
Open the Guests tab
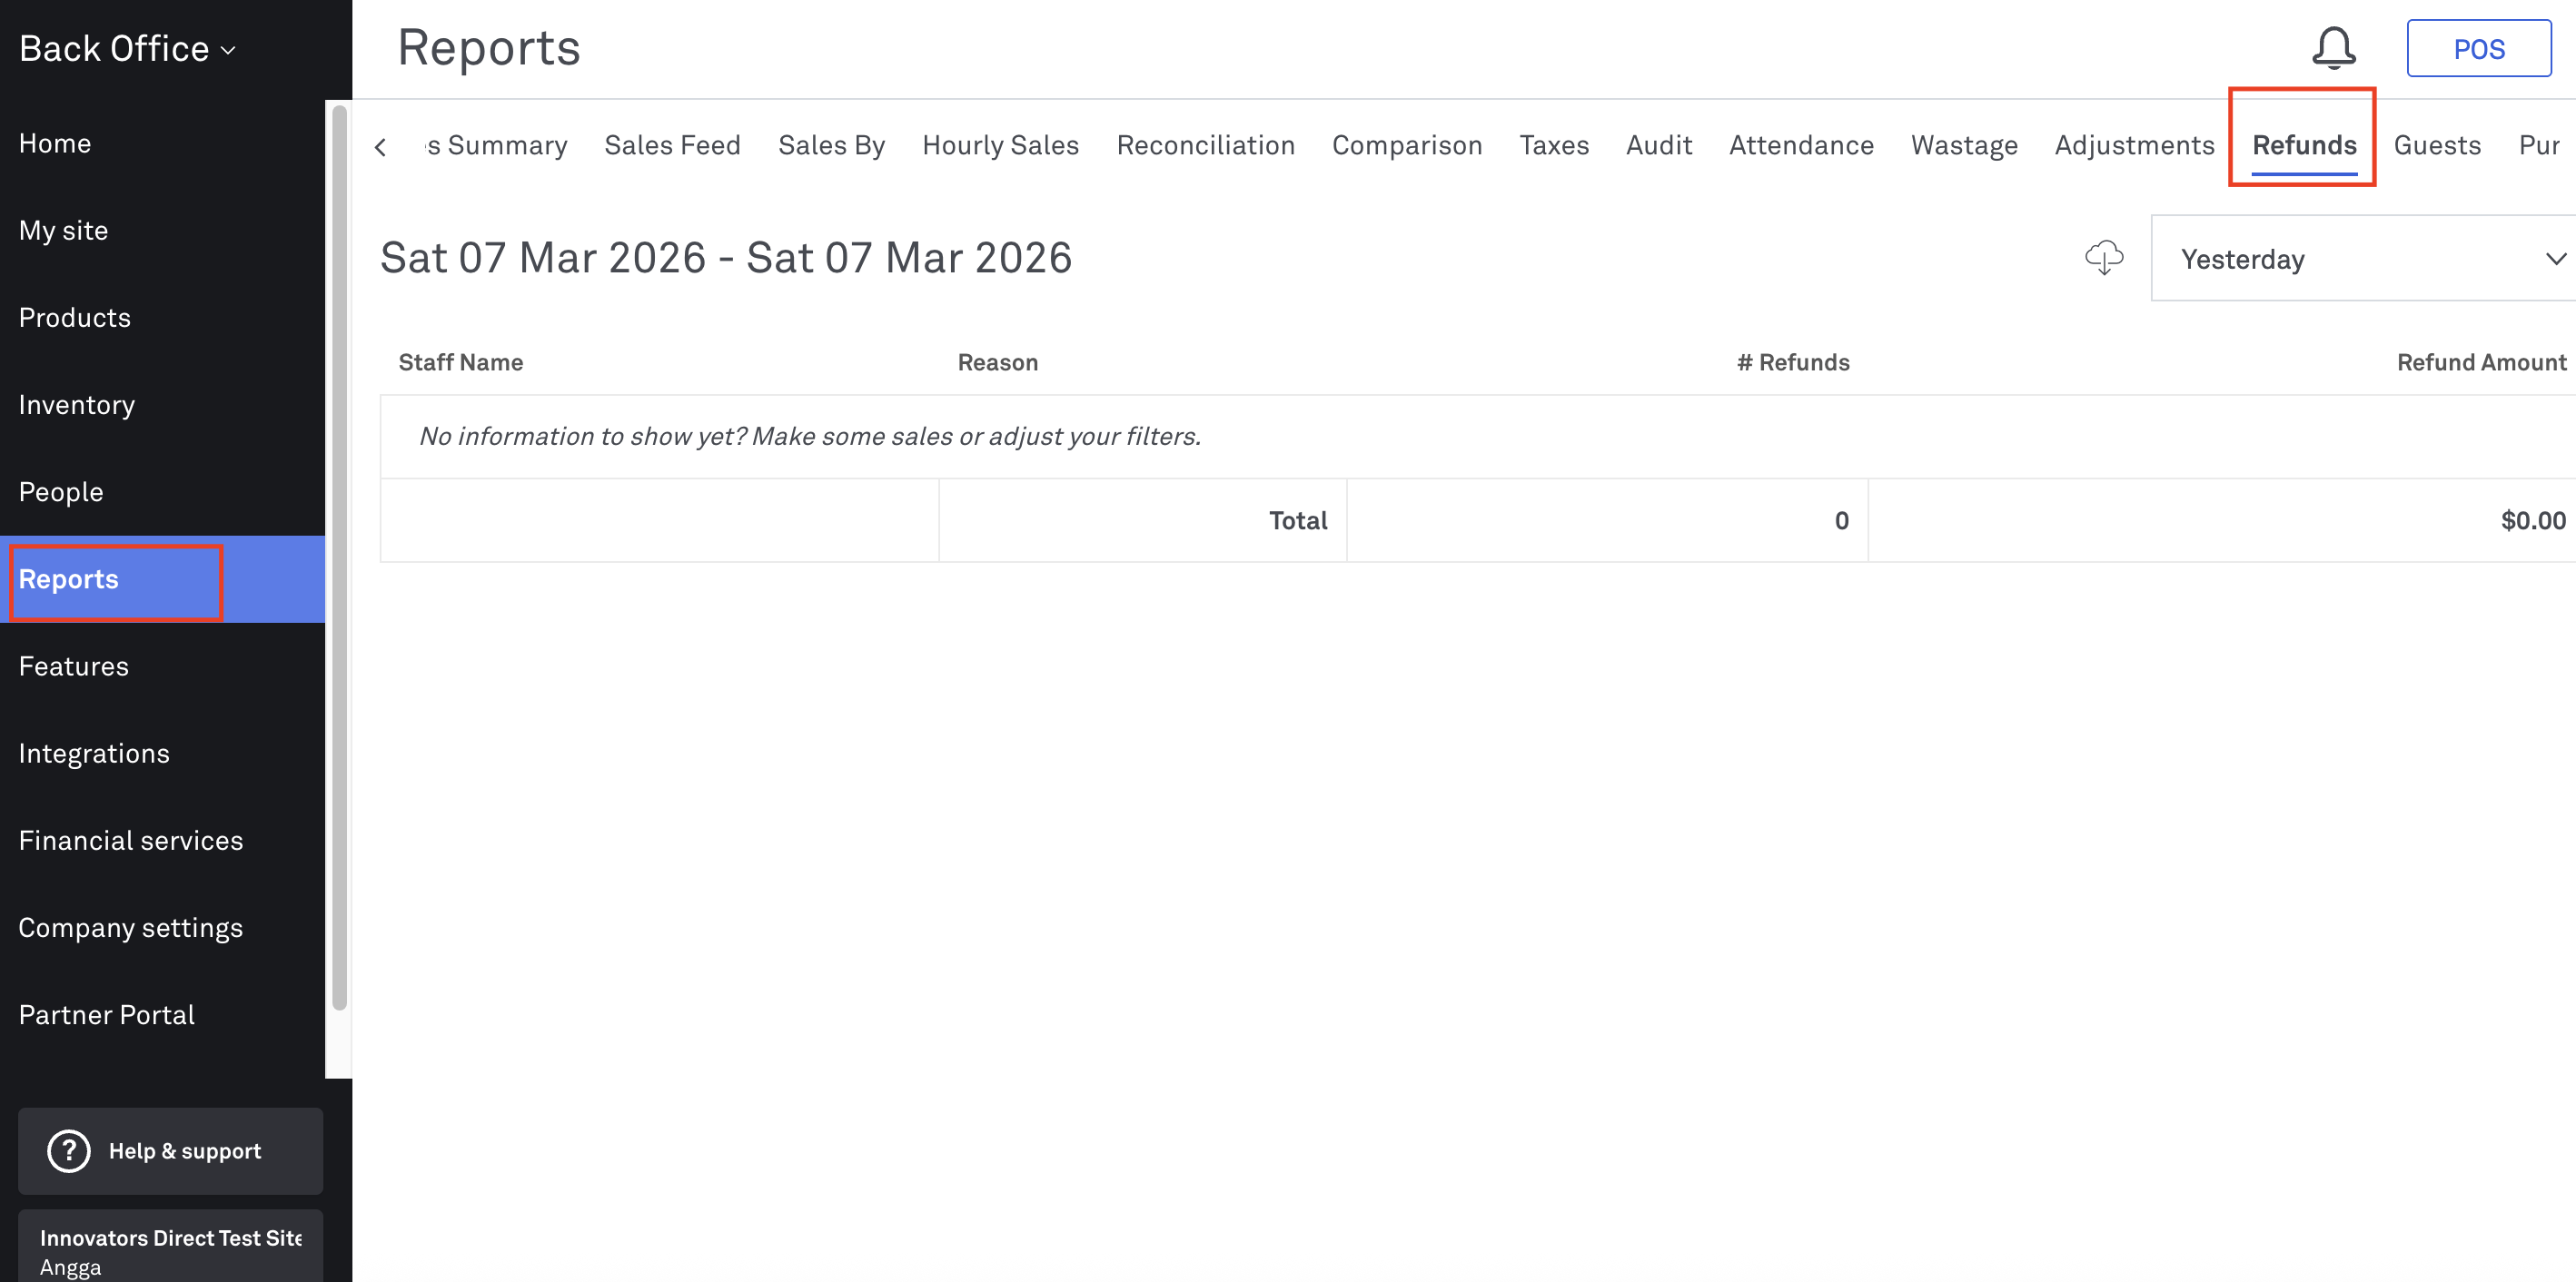2436,145
